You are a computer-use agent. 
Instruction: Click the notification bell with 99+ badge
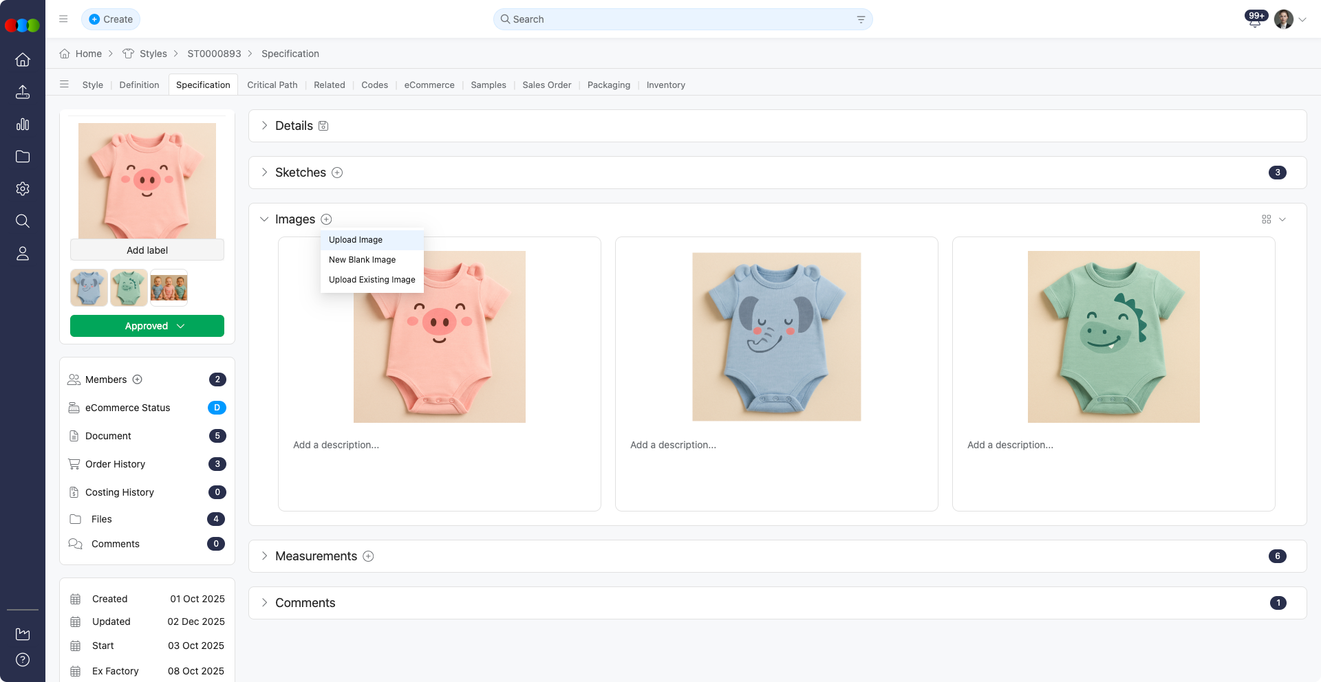pos(1255,20)
